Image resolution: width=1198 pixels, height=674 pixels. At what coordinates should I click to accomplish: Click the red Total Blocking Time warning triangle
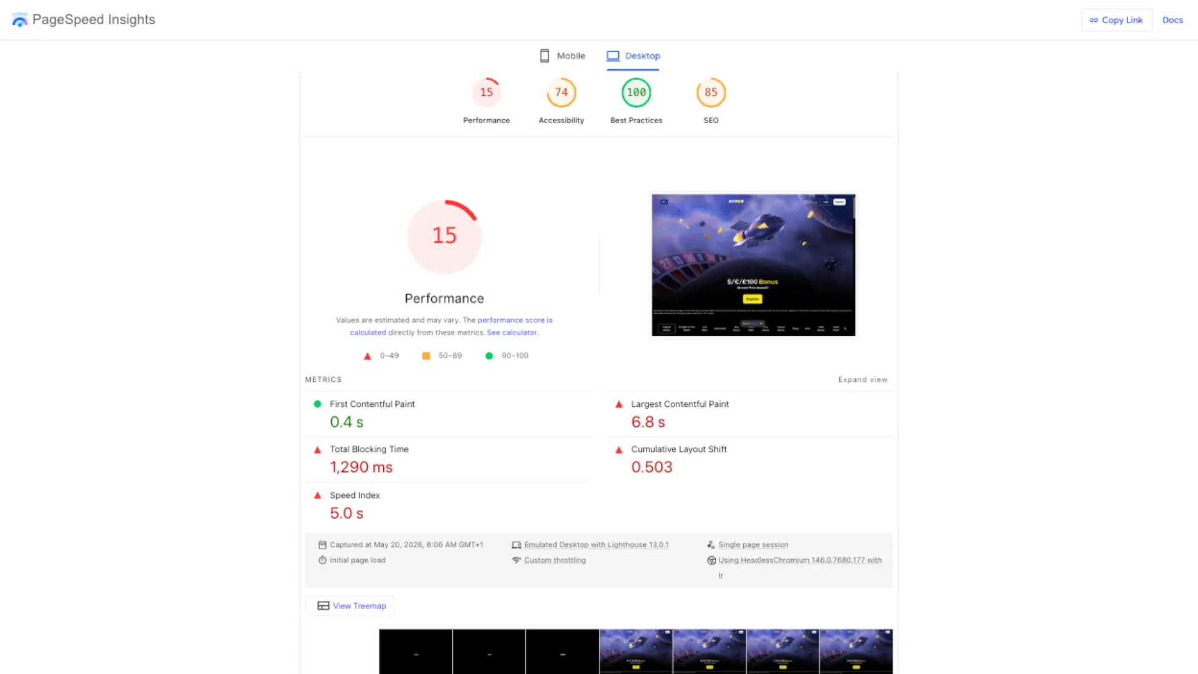pyautogui.click(x=318, y=450)
